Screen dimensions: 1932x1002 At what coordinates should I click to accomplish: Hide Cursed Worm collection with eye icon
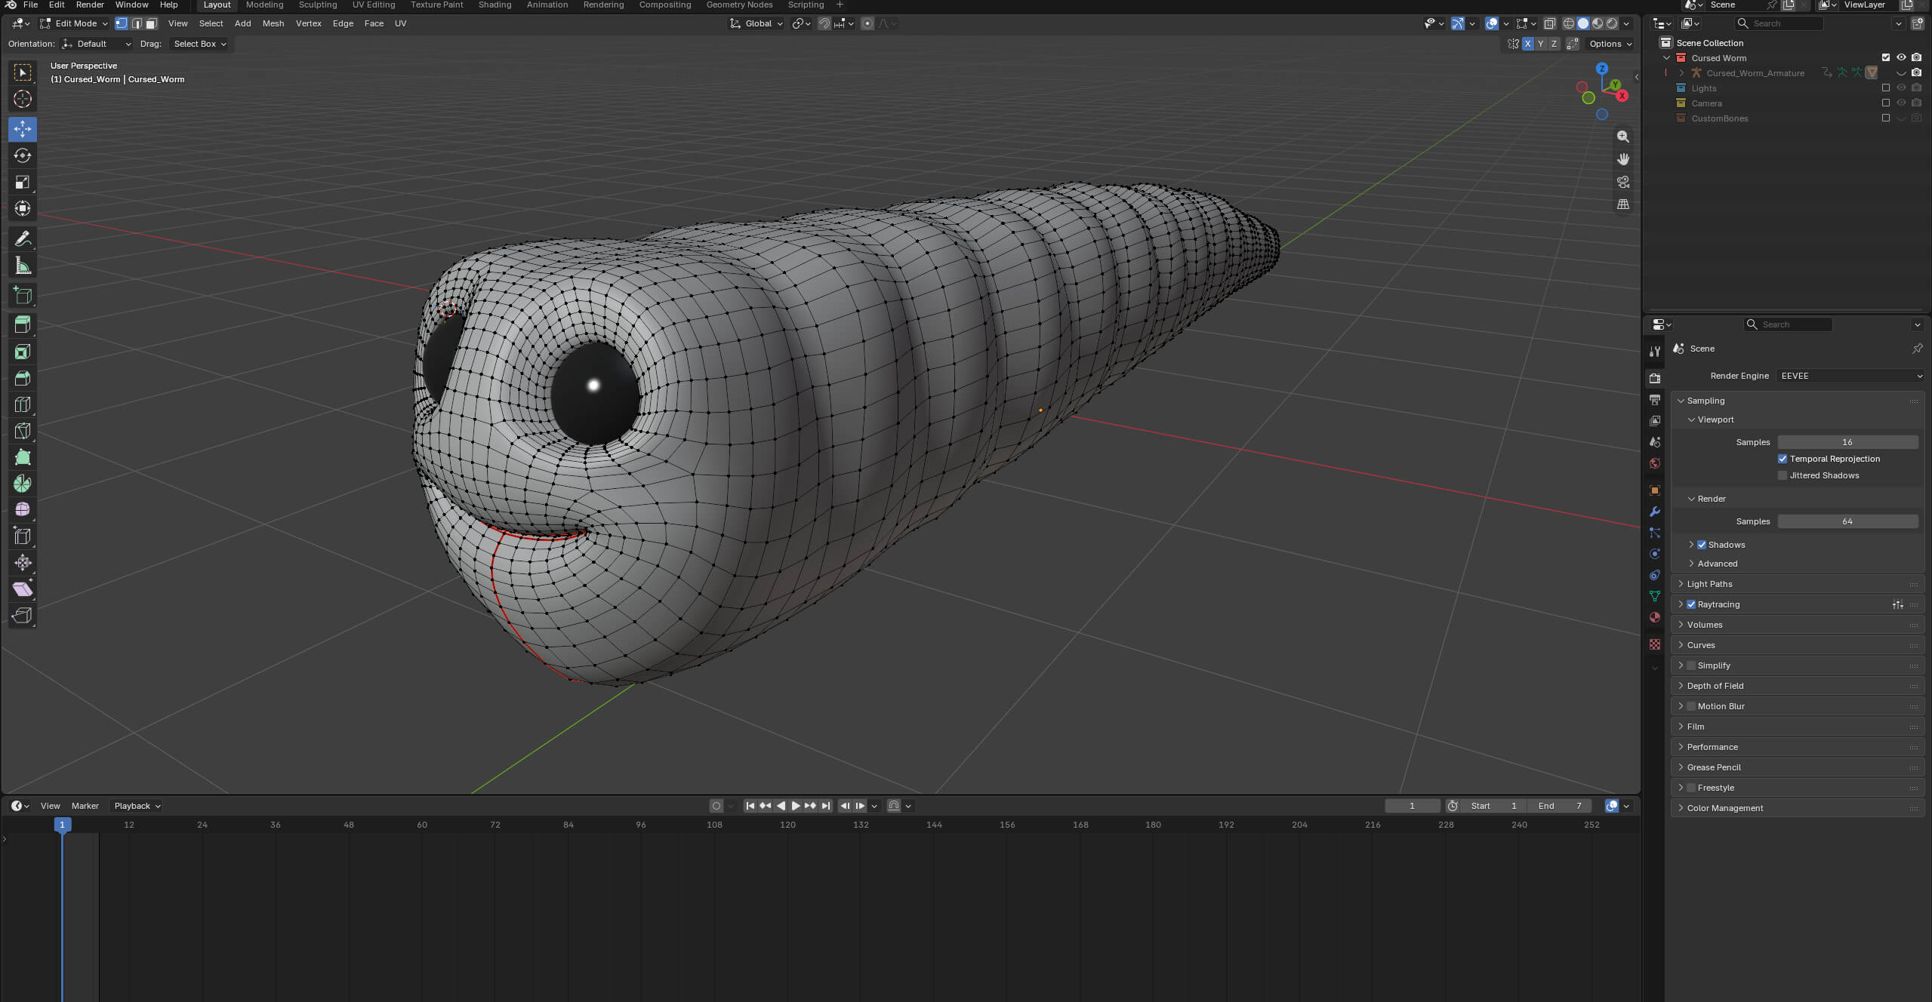[1901, 58]
